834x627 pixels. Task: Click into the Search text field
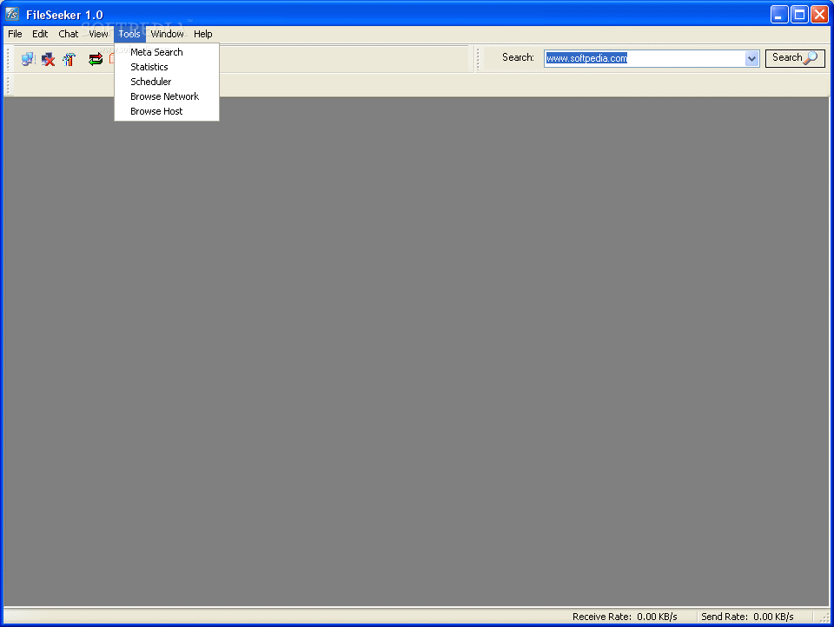click(645, 58)
